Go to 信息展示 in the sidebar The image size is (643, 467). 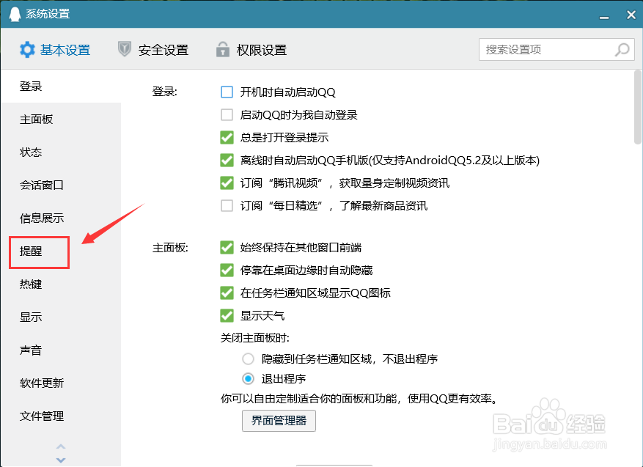pyautogui.click(x=61, y=218)
